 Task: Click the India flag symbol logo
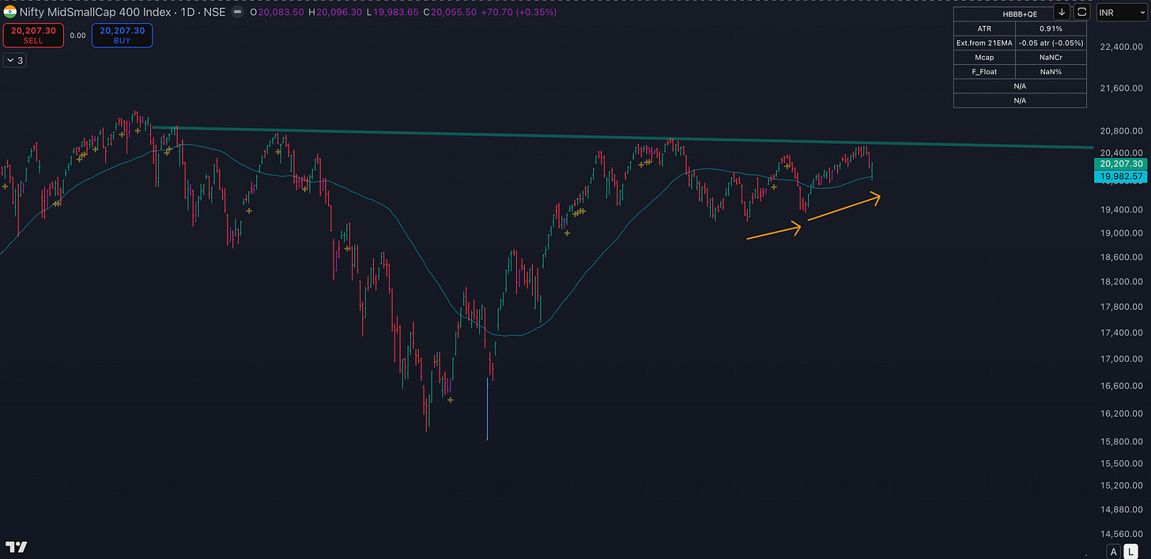(x=11, y=12)
